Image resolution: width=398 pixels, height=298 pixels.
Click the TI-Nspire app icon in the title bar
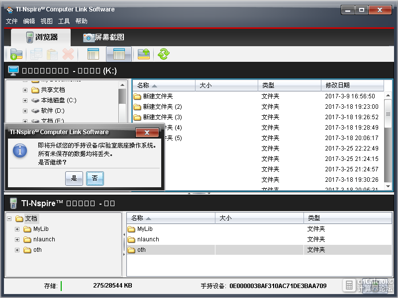[x=9, y=9]
